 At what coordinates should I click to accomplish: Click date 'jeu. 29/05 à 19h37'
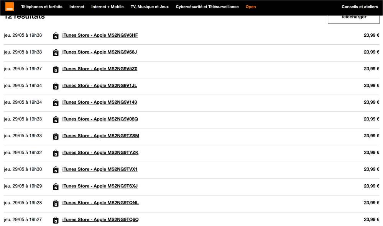click(x=23, y=69)
